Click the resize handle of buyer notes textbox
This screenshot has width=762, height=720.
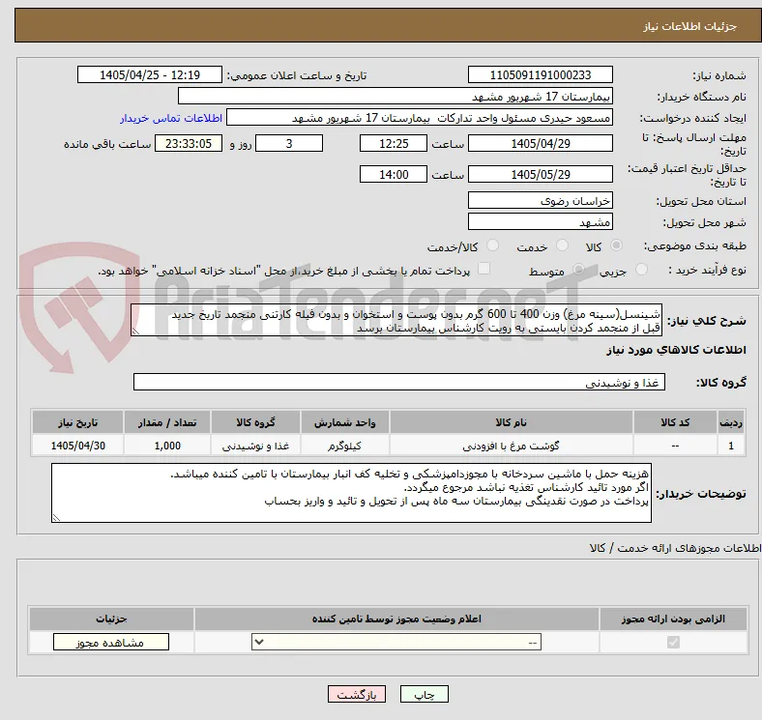tap(56, 518)
